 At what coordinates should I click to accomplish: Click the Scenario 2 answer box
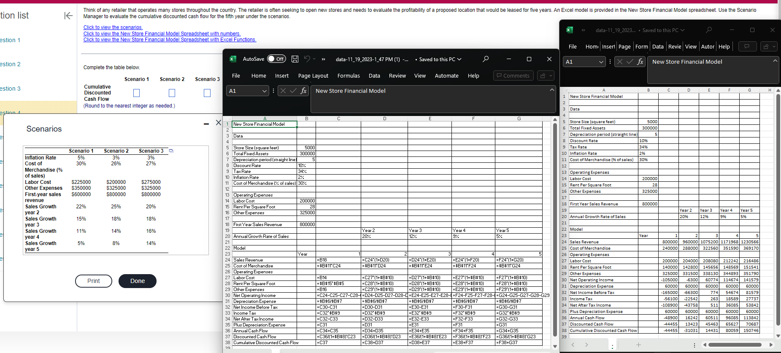(x=172, y=93)
